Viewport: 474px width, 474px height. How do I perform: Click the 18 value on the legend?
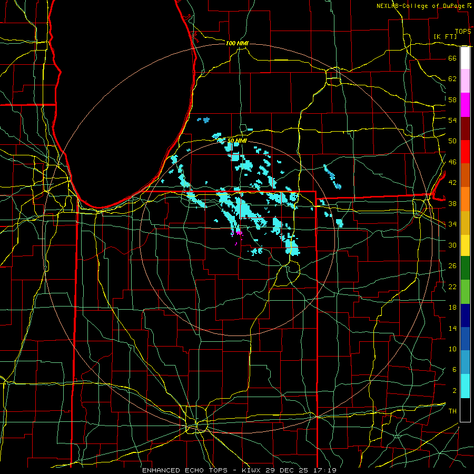452,308
